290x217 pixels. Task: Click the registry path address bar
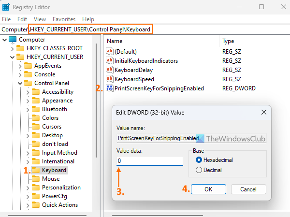[x=145, y=29]
